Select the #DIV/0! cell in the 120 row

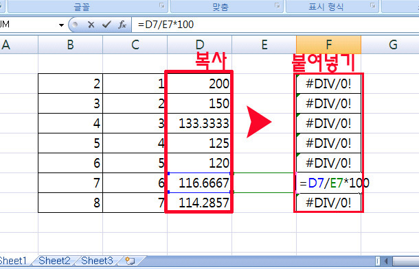tap(329, 163)
